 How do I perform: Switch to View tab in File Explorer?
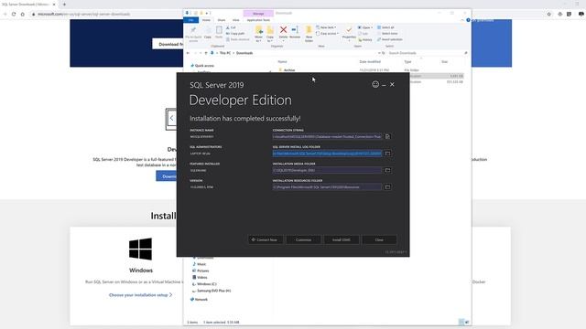click(236, 20)
